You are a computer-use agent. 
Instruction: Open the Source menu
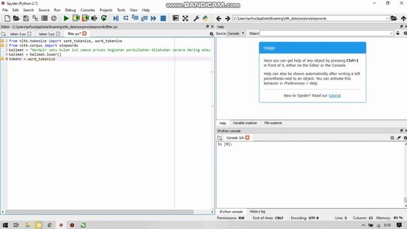[44, 10]
